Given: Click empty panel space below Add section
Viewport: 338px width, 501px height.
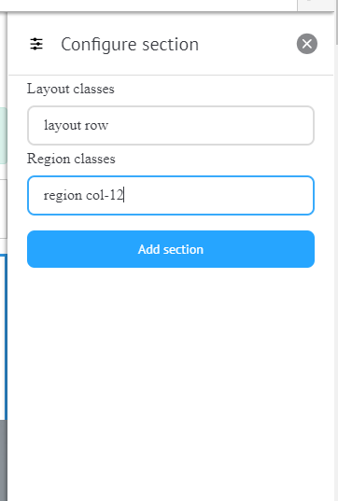Looking at the screenshot, I should [171, 383].
